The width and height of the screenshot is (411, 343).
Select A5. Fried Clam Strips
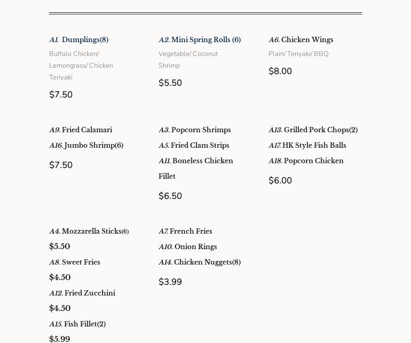pos(194,146)
